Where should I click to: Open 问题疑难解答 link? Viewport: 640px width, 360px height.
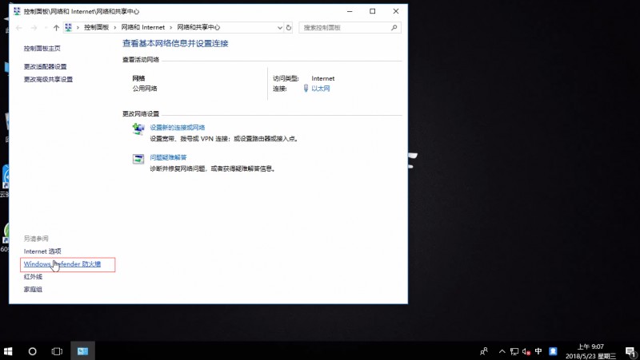pos(168,157)
